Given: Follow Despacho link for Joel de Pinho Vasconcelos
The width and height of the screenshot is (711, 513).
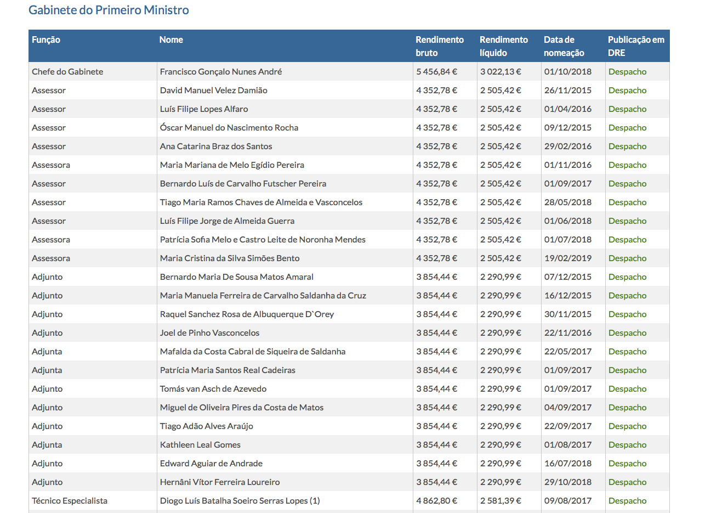Looking at the screenshot, I should pyautogui.click(x=627, y=333).
